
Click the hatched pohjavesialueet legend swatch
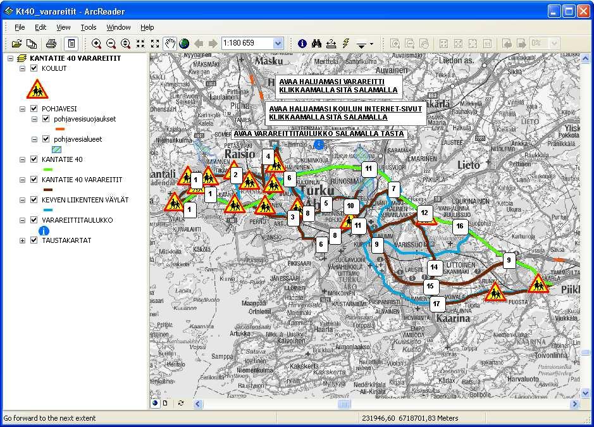(x=56, y=149)
